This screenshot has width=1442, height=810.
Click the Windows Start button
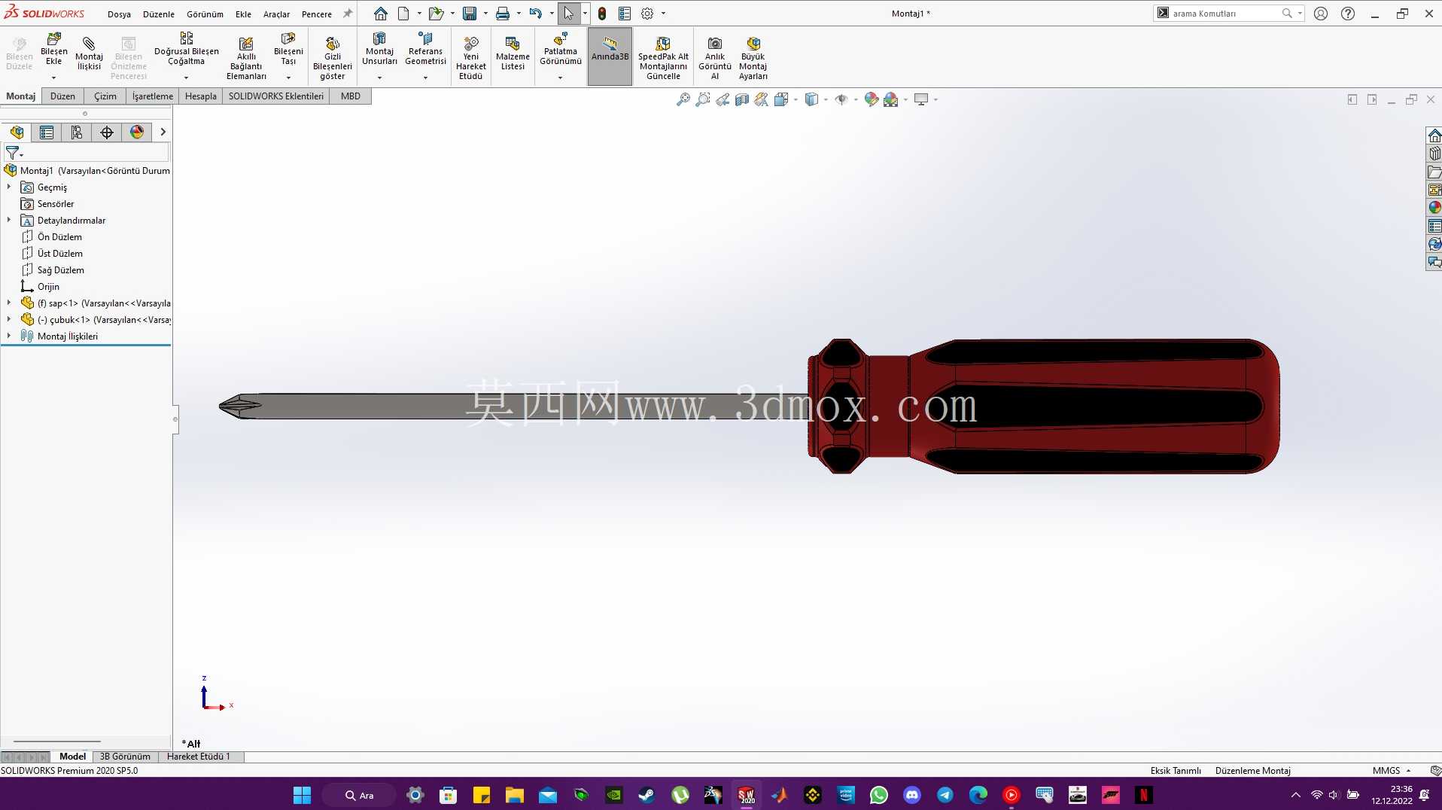(302, 795)
